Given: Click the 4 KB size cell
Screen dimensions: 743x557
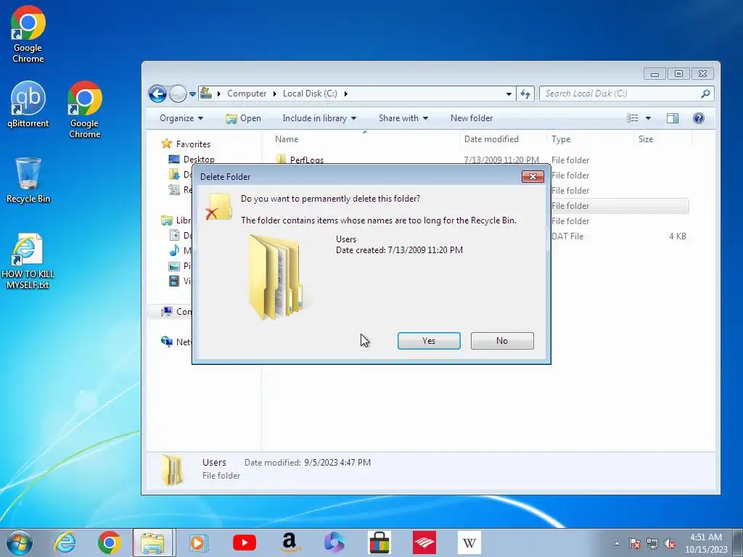Looking at the screenshot, I should (678, 236).
